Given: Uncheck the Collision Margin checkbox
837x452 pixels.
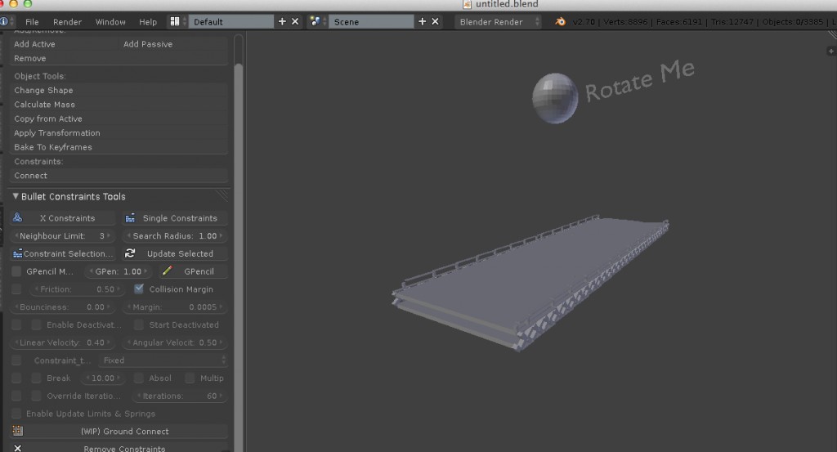Looking at the screenshot, I should (x=139, y=289).
